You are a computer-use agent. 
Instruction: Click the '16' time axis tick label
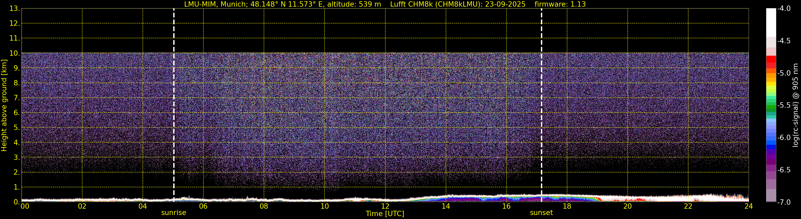507,206
